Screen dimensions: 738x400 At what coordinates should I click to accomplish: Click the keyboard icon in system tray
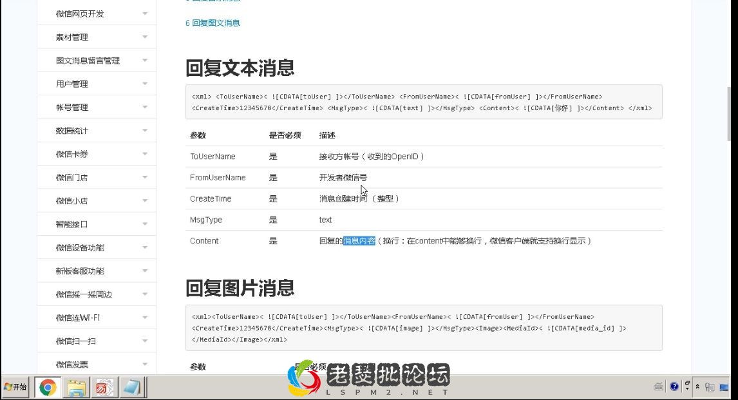tap(658, 387)
